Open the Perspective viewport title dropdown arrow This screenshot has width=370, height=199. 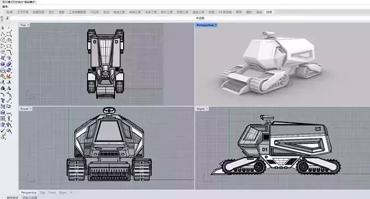coord(216,25)
